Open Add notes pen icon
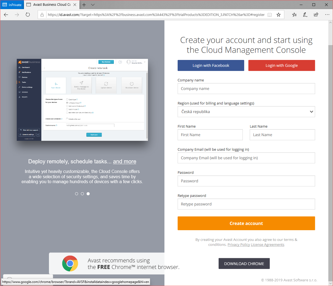The width and height of the screenshot is (333, 286). tap(305, 15)
